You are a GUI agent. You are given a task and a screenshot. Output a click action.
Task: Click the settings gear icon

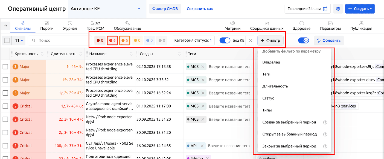338,9
